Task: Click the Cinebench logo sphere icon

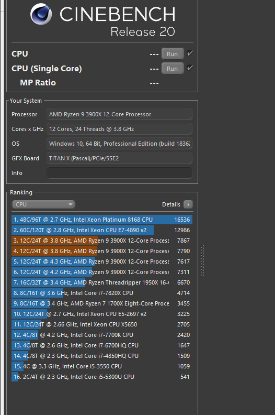Action: click(41, 14)
